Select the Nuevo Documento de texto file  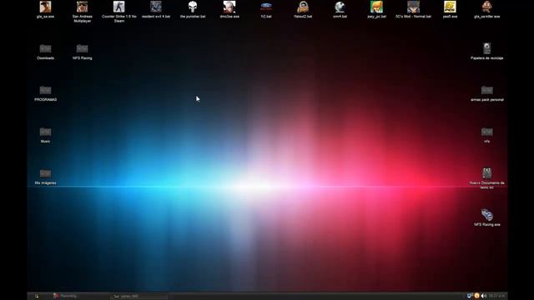[486, 173]
